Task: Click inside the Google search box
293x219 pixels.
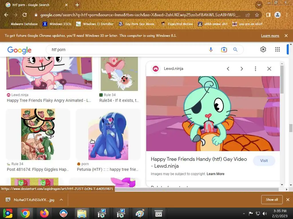Action: pos(127,50)
